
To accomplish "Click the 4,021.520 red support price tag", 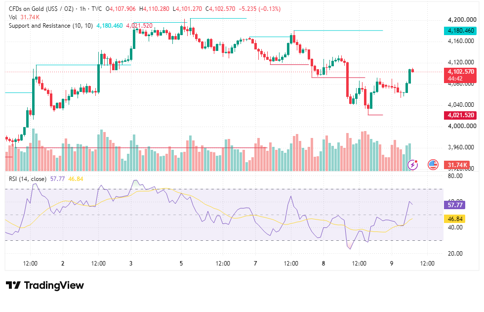I will point(460,115).
